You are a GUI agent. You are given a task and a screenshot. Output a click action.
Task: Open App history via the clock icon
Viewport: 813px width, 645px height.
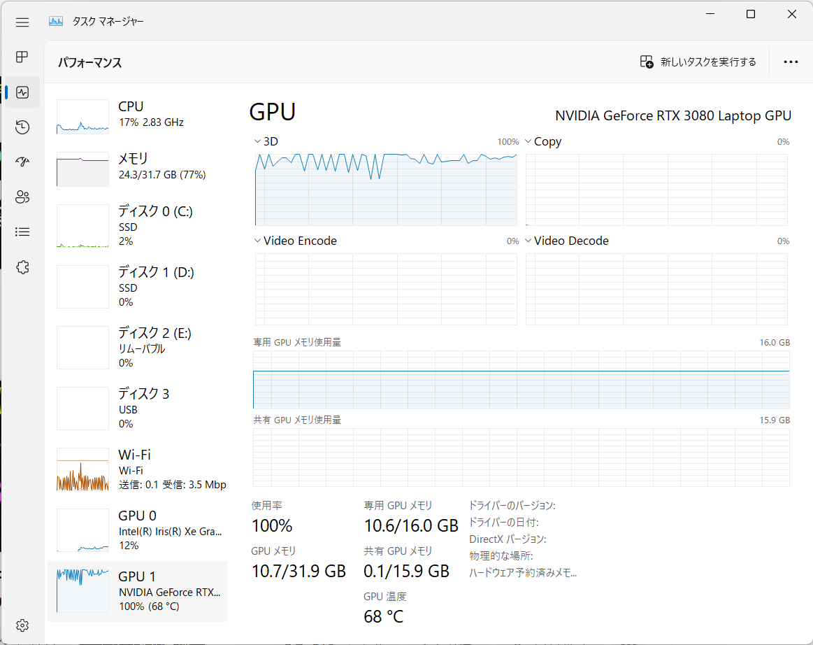tap(22, 127)
